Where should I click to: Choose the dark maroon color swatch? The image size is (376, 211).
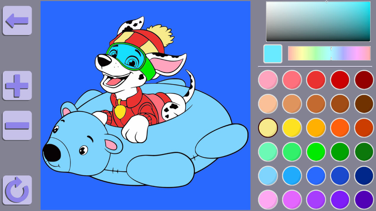pyautogui.click(x=364, y=80)
